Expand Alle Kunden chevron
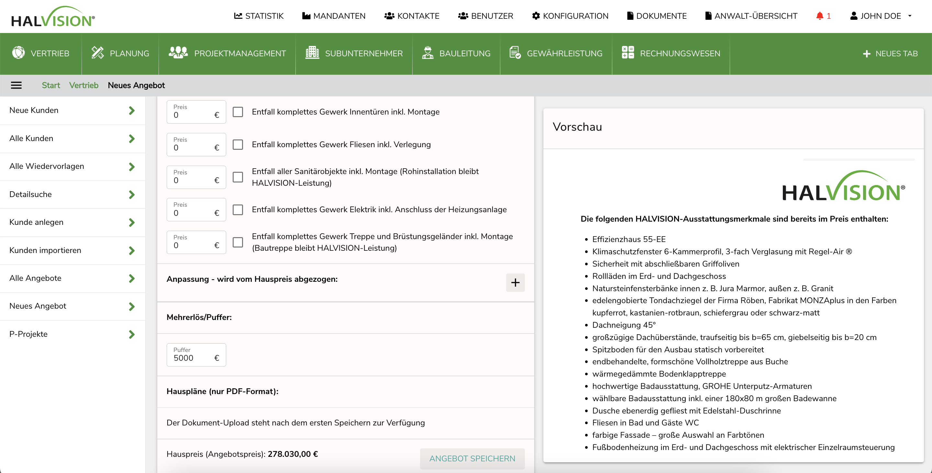The width and height of the screenshot is (932, 473). [x=132, y=138]
